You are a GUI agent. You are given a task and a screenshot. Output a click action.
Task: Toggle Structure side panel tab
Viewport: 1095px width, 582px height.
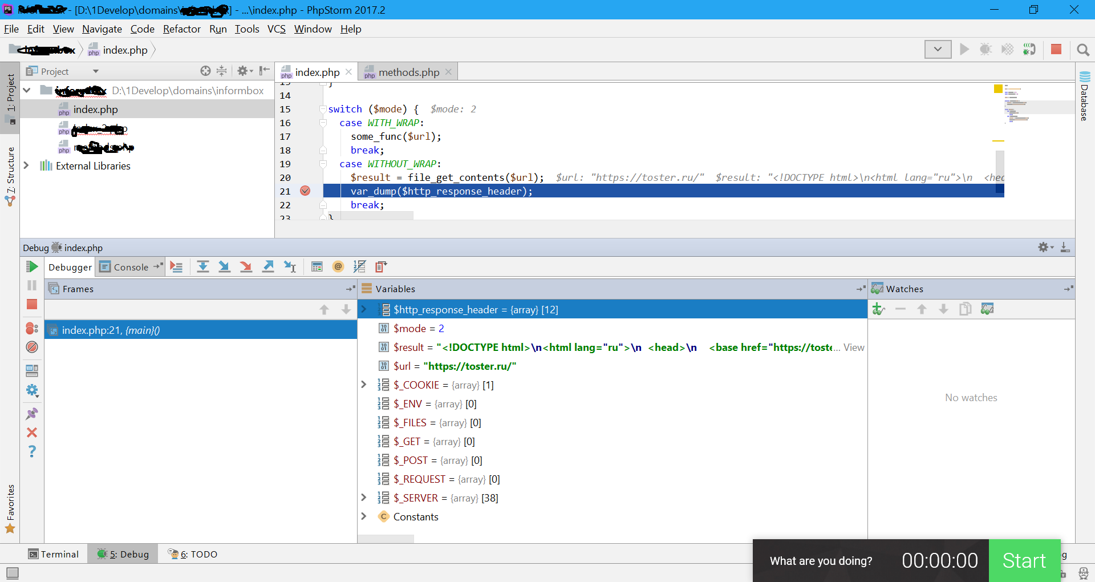10,176
